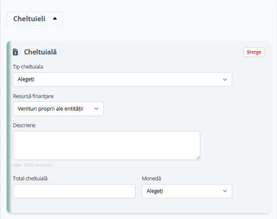Open the Resursă finanțare dropdown
This screenshot has width=277, height=219.
[58, 109]
